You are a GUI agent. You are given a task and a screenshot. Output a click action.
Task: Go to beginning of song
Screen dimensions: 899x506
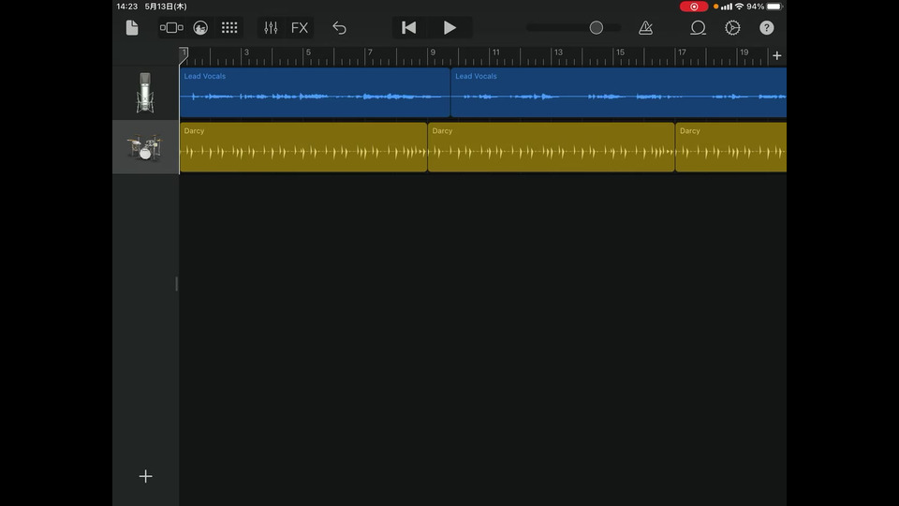[x=409, y=27]
